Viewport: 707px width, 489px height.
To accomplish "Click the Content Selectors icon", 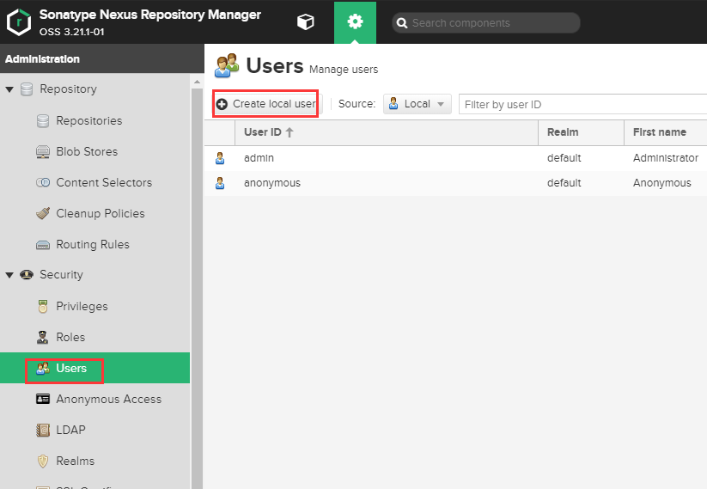I will click(43, 183).
